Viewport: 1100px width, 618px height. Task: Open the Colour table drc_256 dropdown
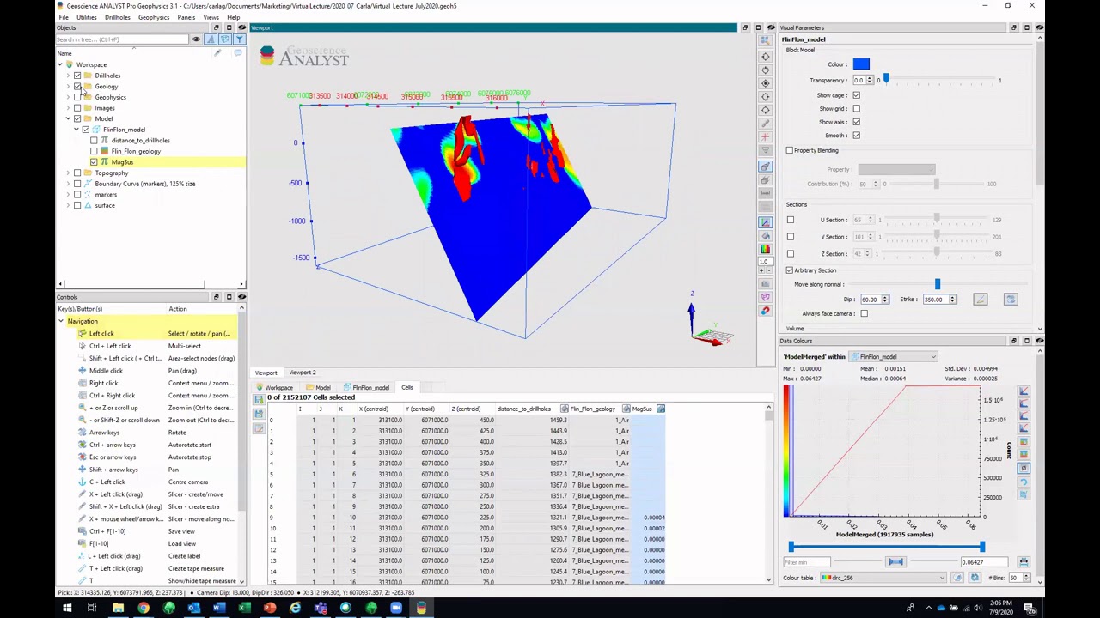[x=883, y=578]
